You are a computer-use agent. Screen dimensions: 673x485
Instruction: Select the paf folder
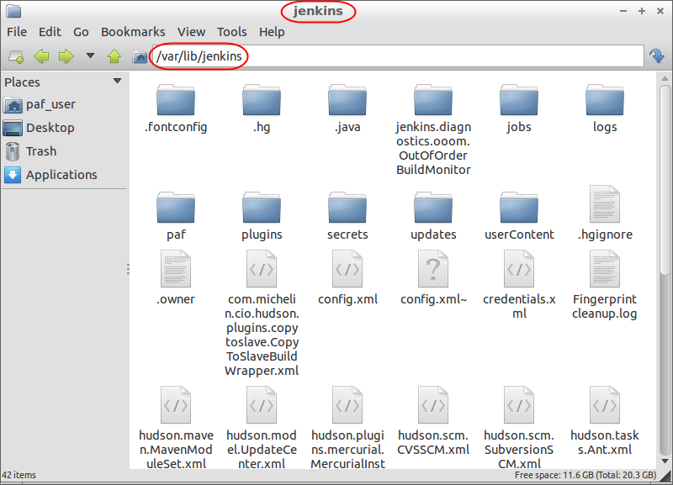click(x=176, y=216)
